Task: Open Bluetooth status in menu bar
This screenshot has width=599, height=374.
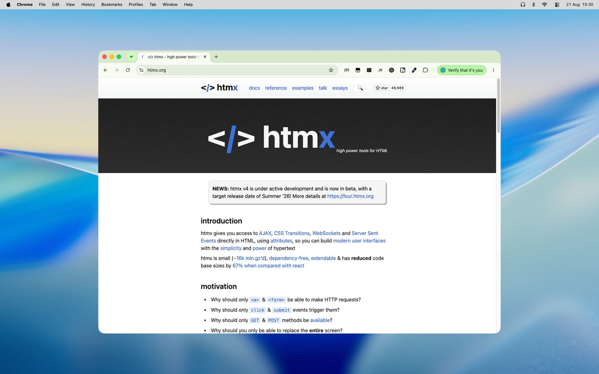Action: (x=533, y=4)
